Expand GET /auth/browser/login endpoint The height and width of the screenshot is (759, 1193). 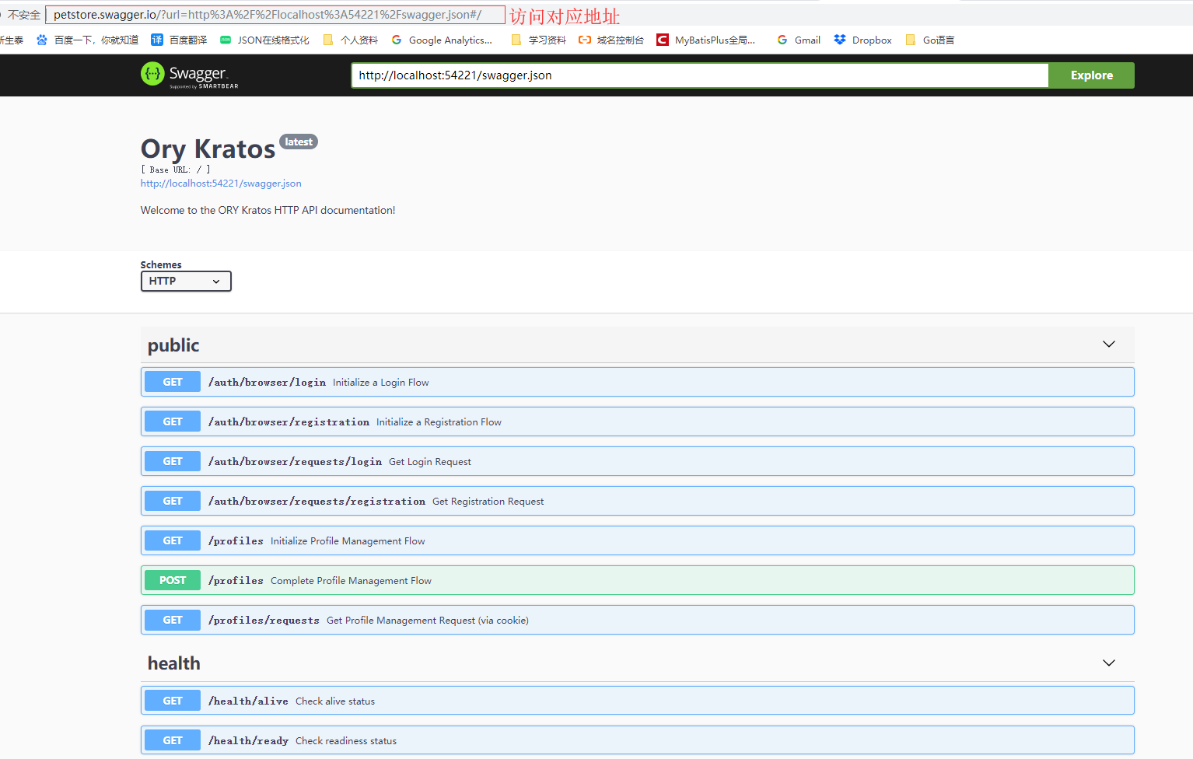coord(637,382)
